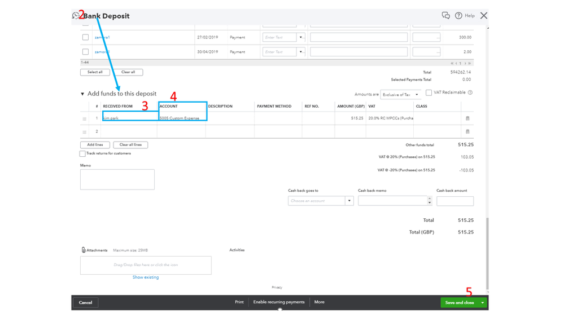Delete line 2 with trash icon
The height and width of the screenshot is (317, 564).
tap(467, 131)
